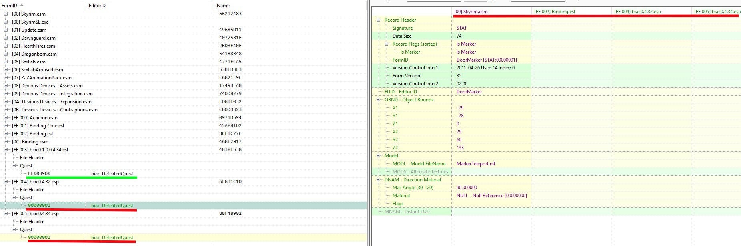Image resolution: width=741 pixels, height=246 pixels.
Task: Collapse the DNAM - Direction Material section
Action: point(379,179)
